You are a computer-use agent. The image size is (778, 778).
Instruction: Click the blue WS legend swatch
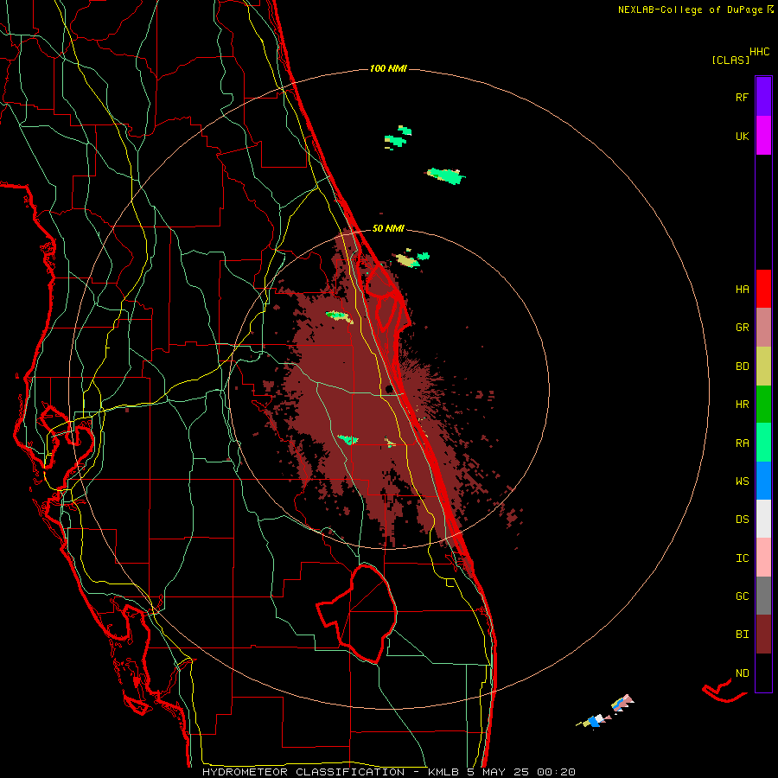(x=763, y=481)
